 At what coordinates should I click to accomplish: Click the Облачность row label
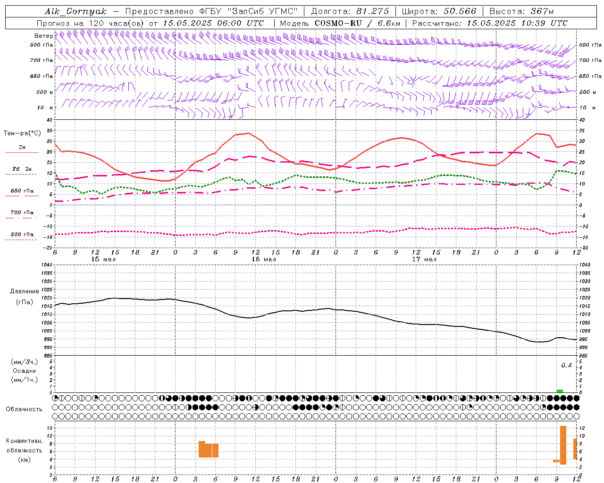(x=24, y=409)
